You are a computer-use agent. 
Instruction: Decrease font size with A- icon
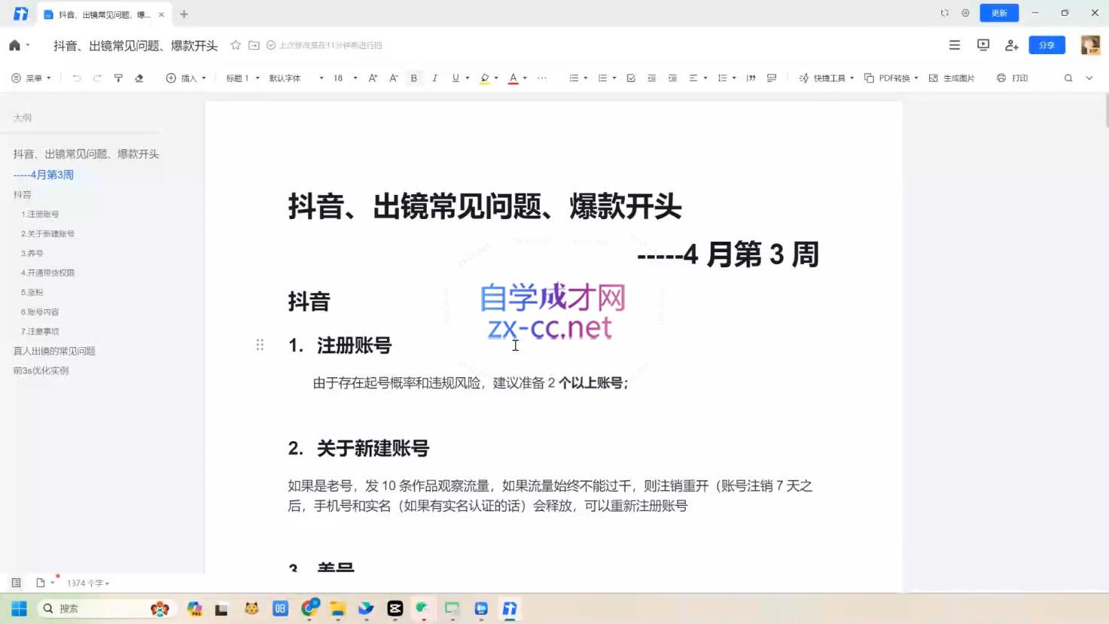click(x=393, y=78)
